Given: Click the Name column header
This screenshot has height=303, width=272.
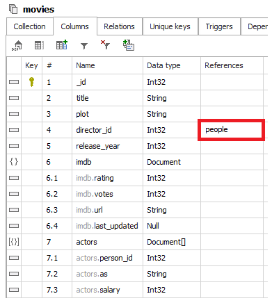Looking at the screenshot, I should click(107, 65).
